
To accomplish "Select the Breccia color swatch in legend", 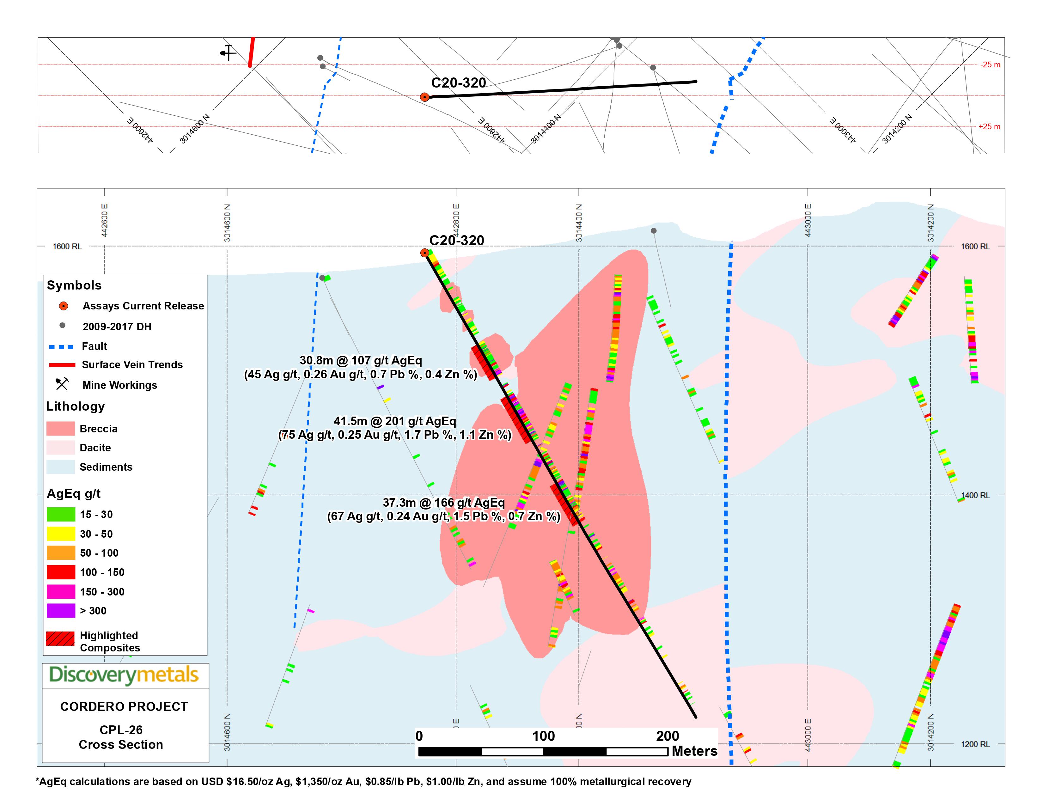I will (61, 428).
